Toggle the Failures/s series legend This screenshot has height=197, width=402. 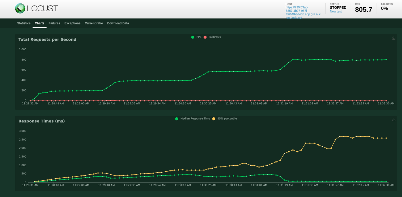click(214, 37)
